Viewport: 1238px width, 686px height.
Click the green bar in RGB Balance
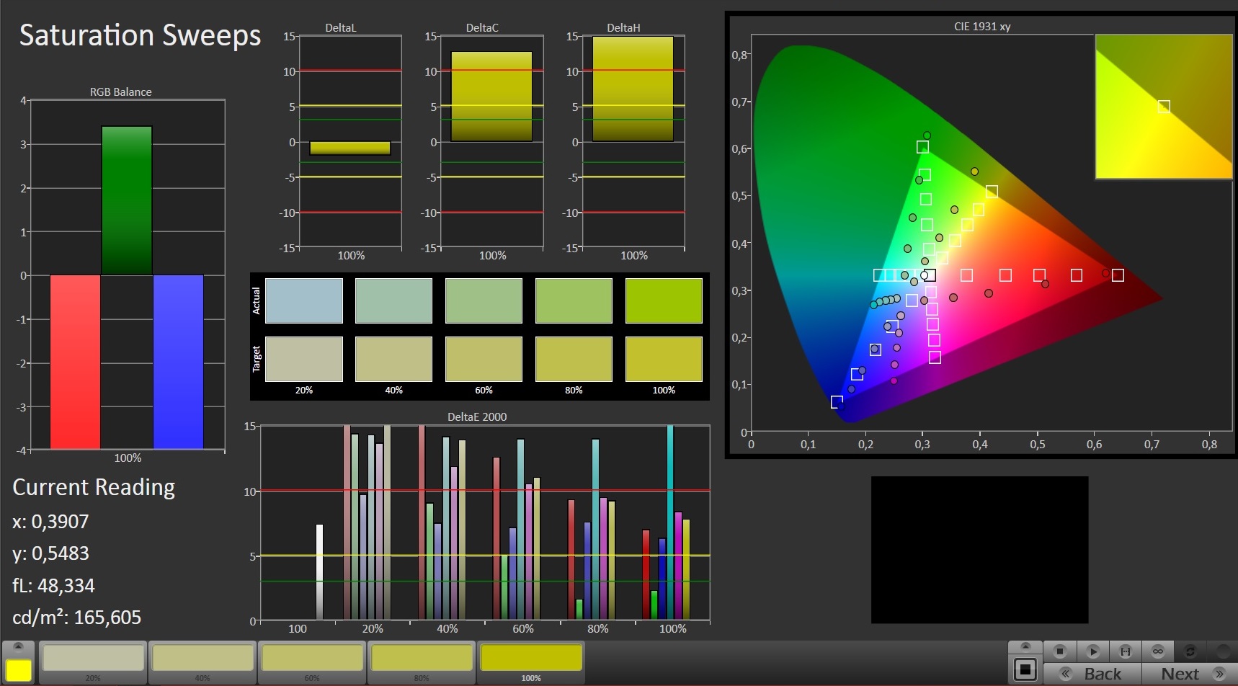tap(127, 200)
